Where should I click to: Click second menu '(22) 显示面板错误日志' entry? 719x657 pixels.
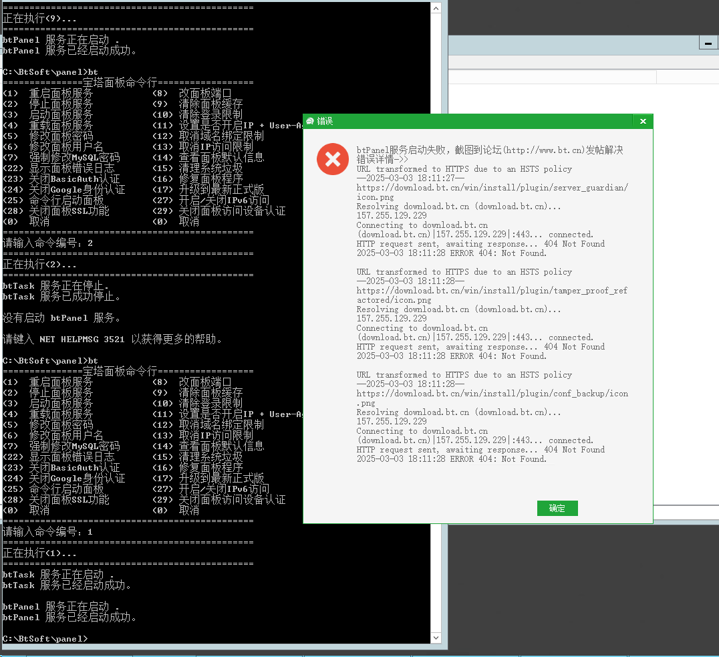point(59,457)
